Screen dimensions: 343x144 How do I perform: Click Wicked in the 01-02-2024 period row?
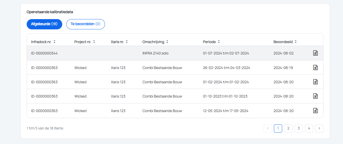(81, 82)
